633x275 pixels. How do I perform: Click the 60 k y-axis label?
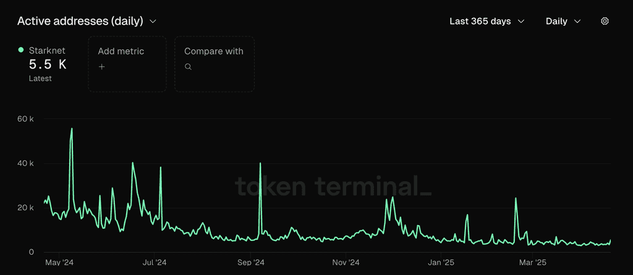(25, 119)
